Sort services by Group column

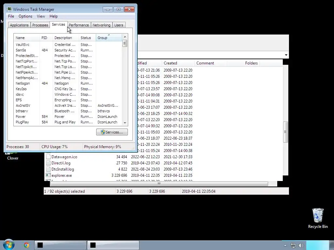pyautogui.click(x=109, y=38)
